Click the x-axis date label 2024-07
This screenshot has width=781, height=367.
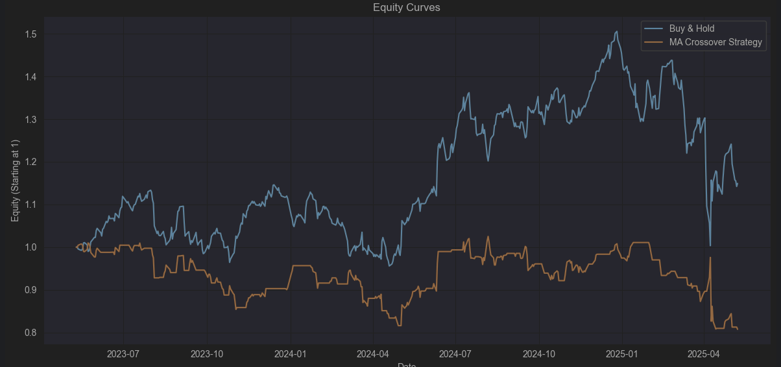(455, 354)
